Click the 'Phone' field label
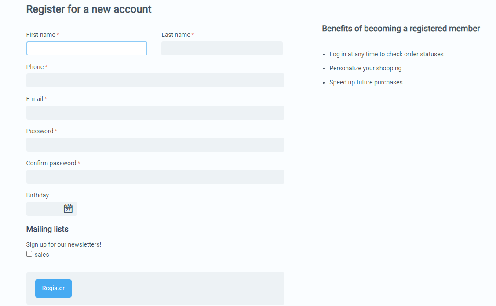The height and width of the screenshot is (306, 496). click(x=35, y=67)
